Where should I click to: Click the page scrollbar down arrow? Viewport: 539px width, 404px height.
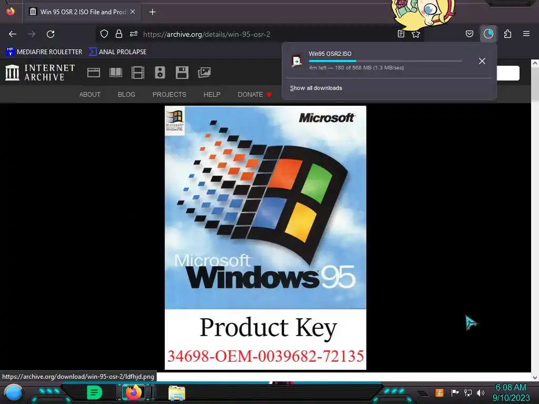(x=535, y=378)
